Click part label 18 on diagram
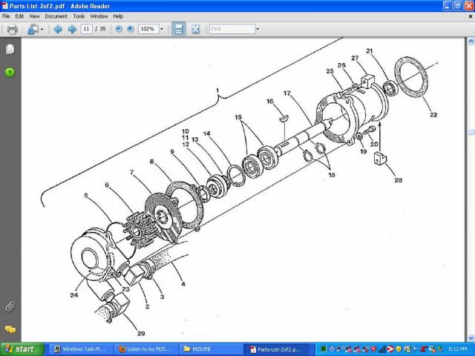This screenshot has height=356, width=475. (x=332, y=175)
